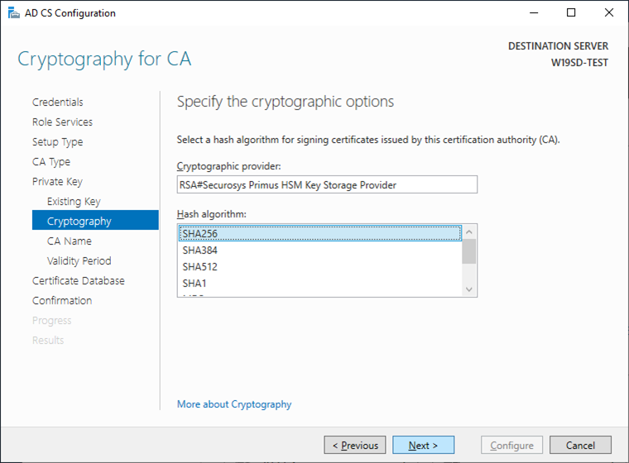This screenshot has height=463, width=629.
Task: Open the Validity Period step
Action: click(x=79, y=261)
